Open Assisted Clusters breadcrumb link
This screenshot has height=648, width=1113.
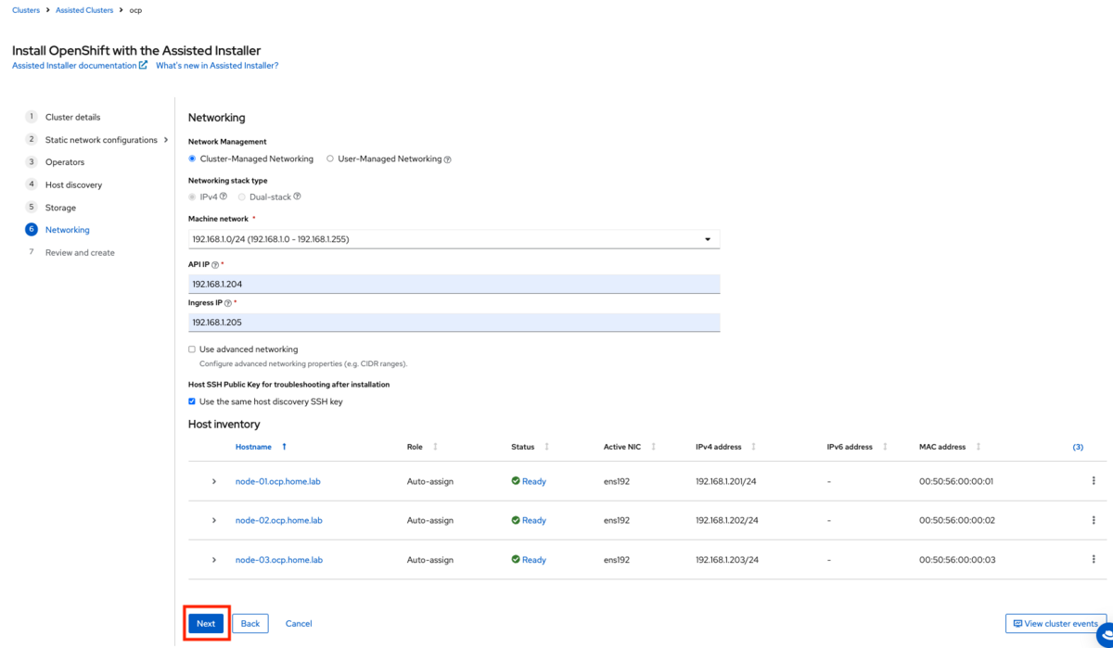[x=85, y=10]
